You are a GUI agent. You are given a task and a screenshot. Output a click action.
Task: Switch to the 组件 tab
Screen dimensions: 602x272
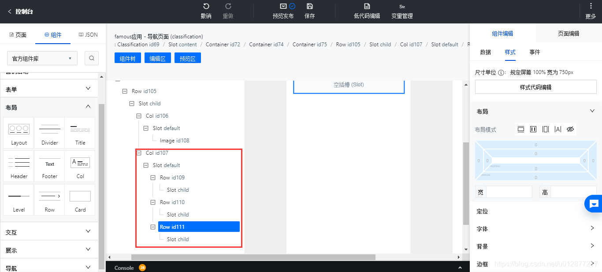coord(53,35)
